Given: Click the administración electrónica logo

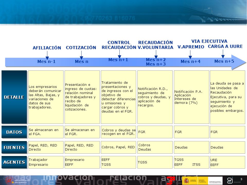Looking at the screenshot, I should pos(18,180).
